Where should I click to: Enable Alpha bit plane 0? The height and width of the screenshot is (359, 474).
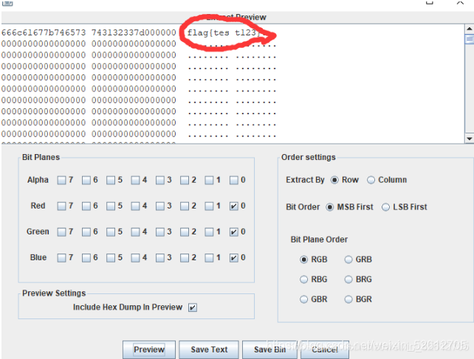(233, 181)
